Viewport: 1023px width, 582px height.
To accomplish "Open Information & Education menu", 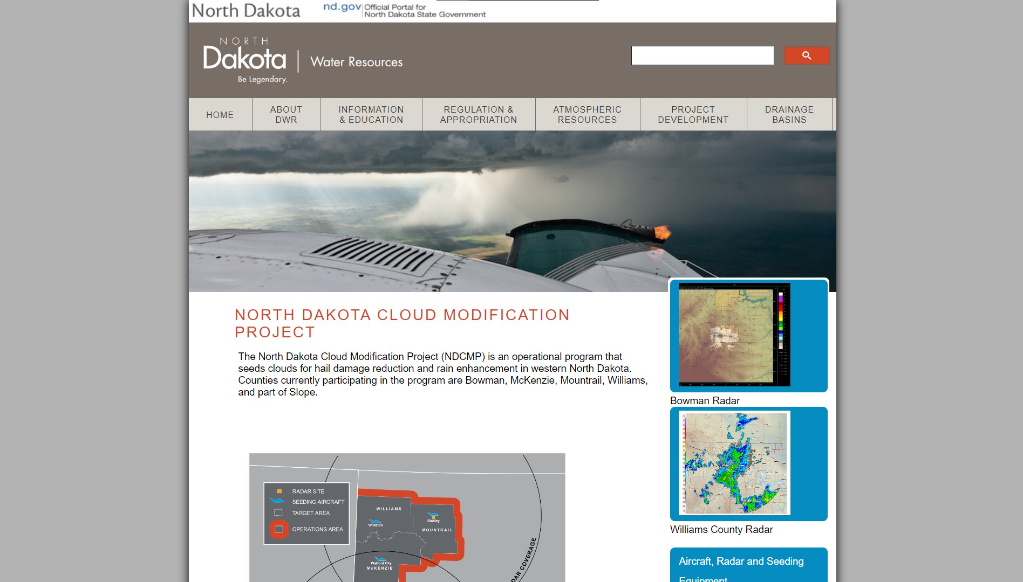I will (371, 115).
